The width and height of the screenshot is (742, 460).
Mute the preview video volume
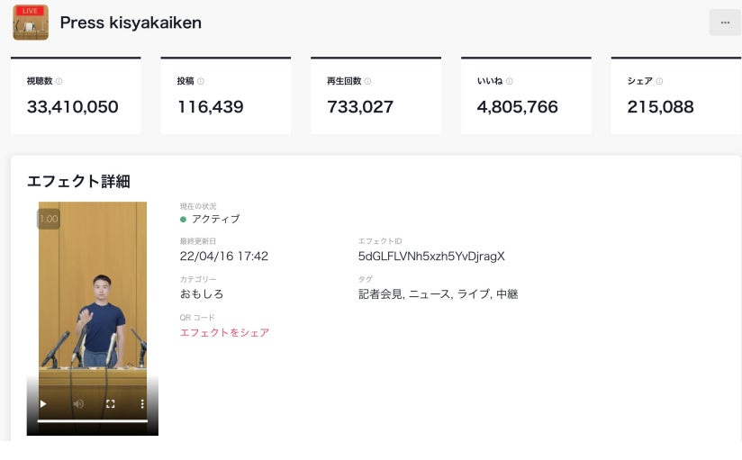click(x=78, y=404)
